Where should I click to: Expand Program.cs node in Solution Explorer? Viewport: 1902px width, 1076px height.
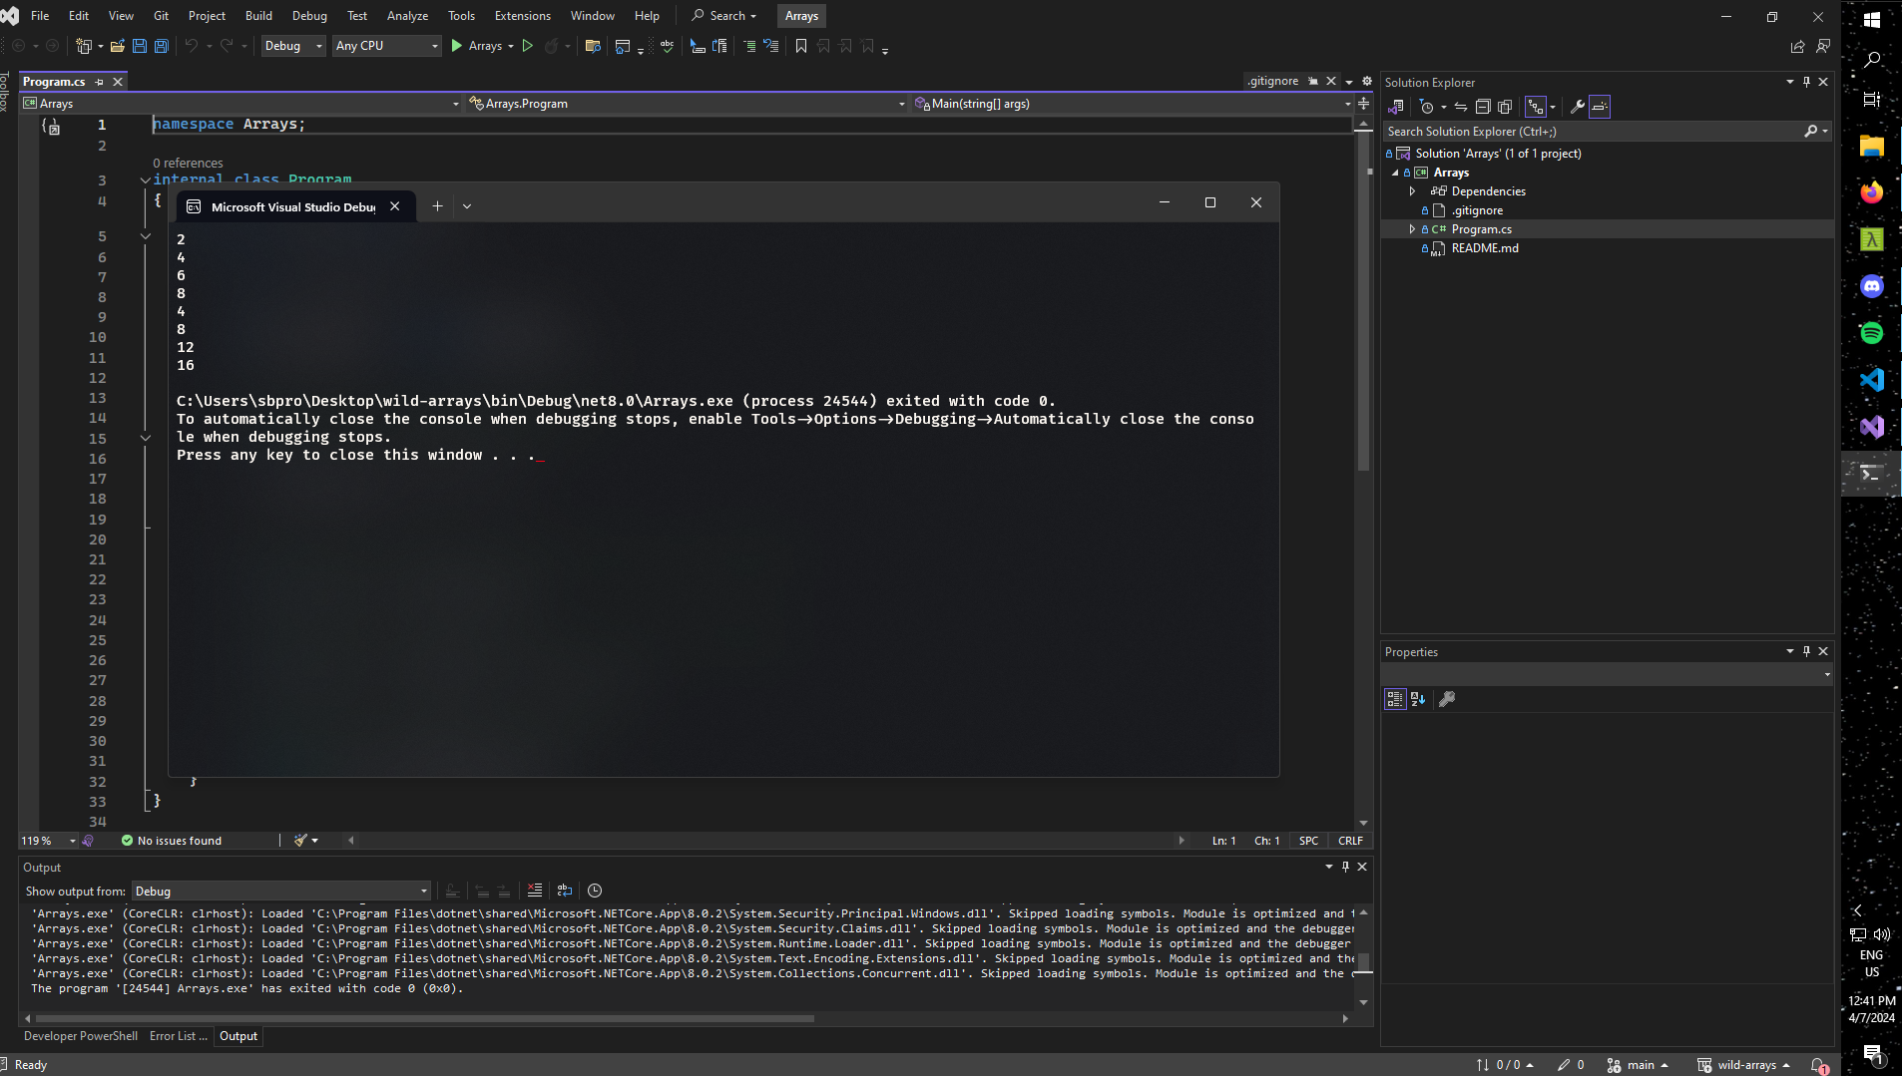click(x=1412, y=229)
